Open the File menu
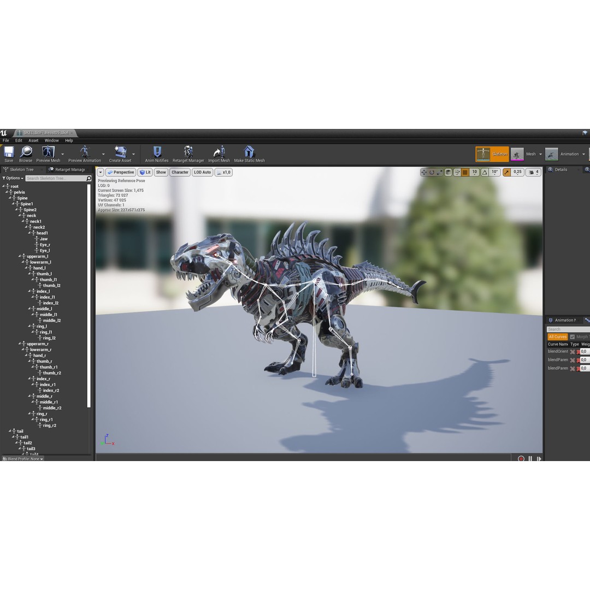This screenshot has width=590, height=590. tap(6, 140)
